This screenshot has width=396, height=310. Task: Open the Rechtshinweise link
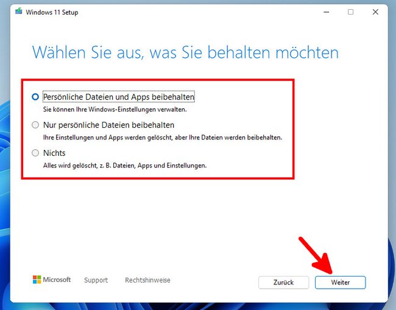[147, 280]
